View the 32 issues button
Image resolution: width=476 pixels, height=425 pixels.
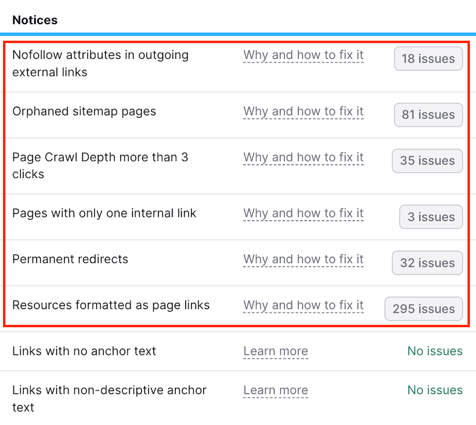point(427,263)
